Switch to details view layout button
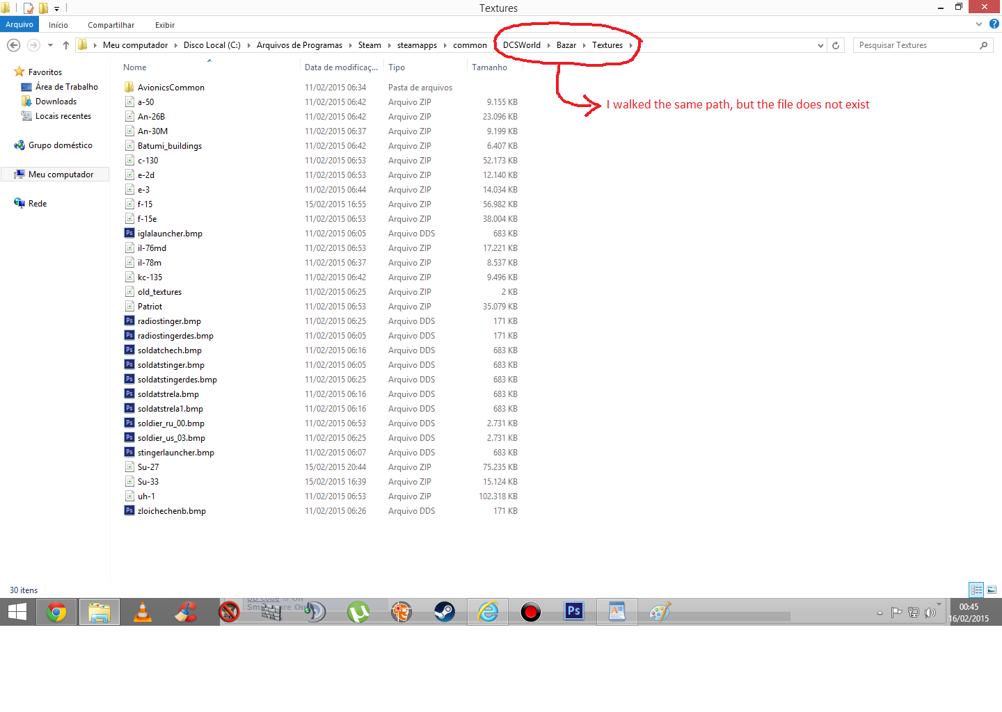Viewport: 1002px width, 712px height. [976, 590]
